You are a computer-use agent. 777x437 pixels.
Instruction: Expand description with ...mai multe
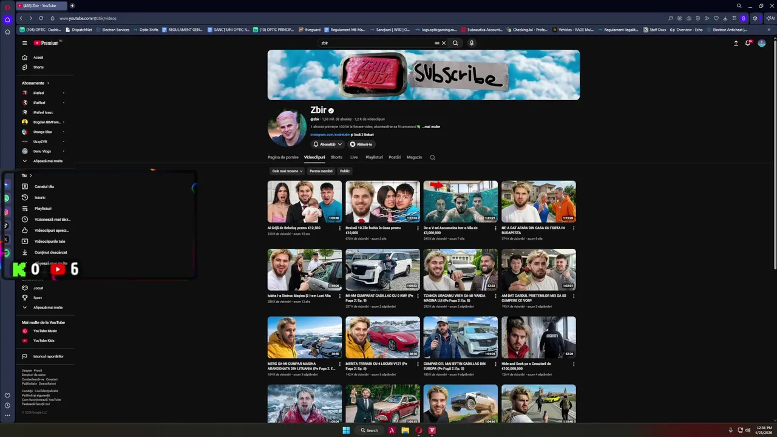coord(431,127)
